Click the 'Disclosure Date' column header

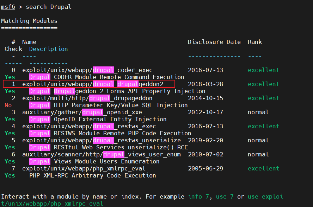click(214, 42)
